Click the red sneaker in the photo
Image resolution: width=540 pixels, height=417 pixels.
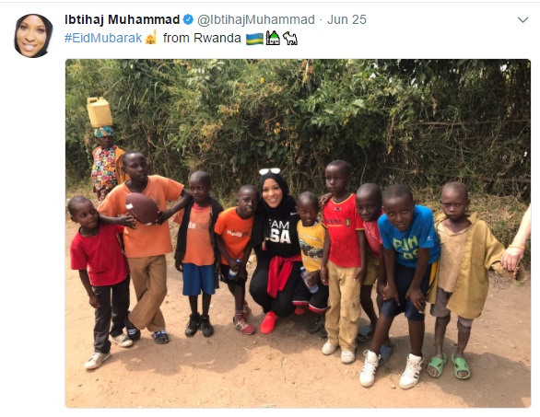point(269,322)
